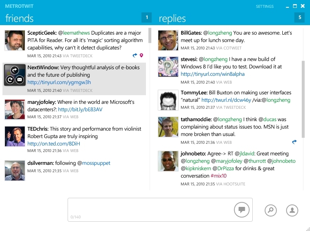Click the direct message envelope on NextWindow's avatar
310x232 pixels.
19,80
